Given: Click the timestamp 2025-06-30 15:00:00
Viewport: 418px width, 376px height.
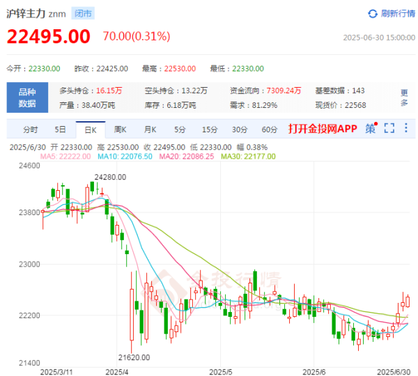Looking at the screenshot, I should [379, 38].
